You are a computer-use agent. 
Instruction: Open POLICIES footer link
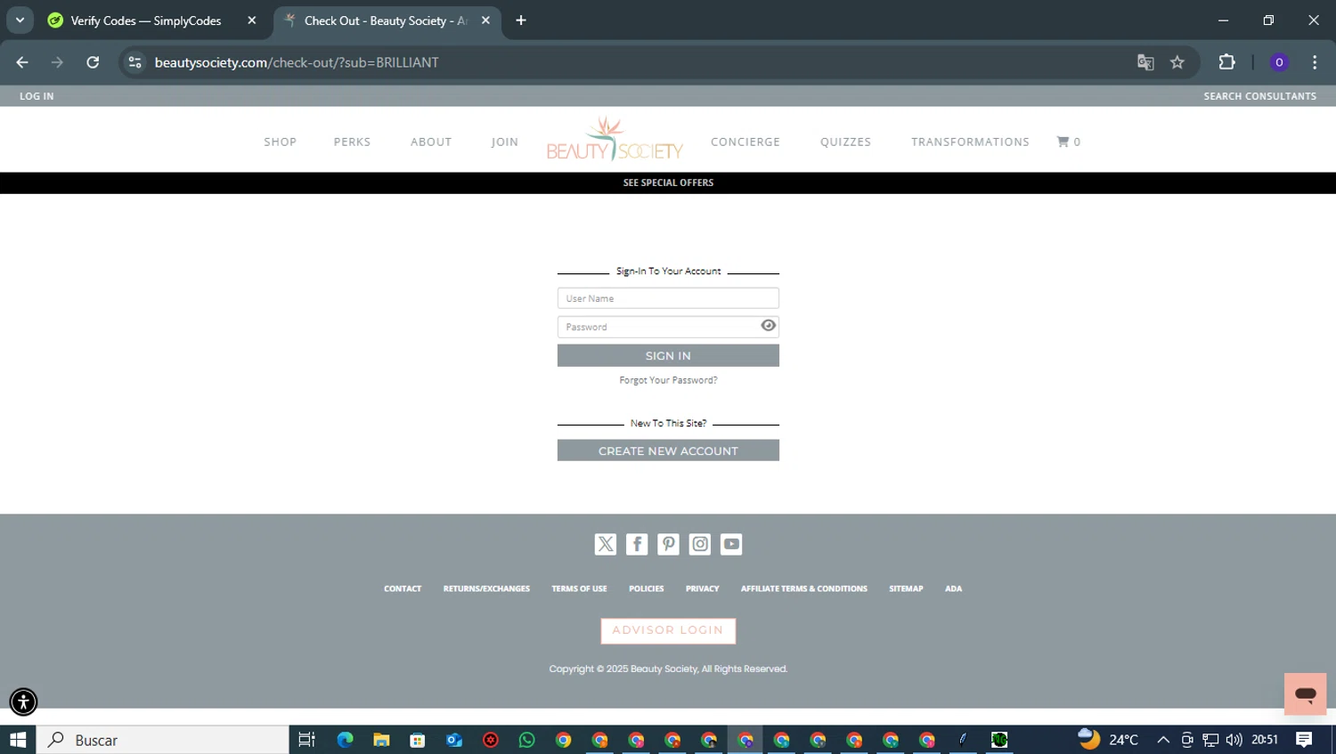[646, 588]
